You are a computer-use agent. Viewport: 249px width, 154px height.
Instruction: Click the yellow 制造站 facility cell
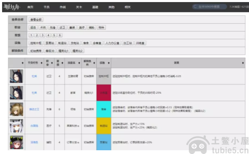[104, 126]
